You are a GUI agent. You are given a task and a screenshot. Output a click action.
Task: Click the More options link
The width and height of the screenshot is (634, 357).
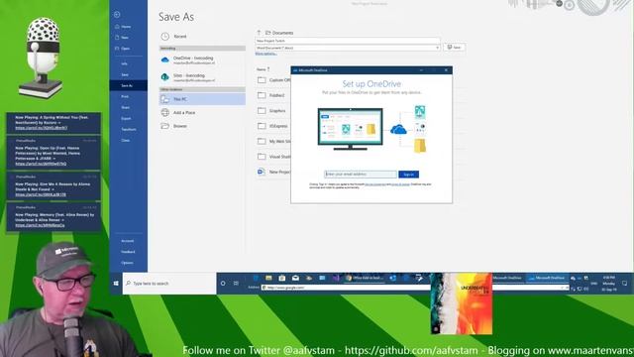click(x=266, y=54)
